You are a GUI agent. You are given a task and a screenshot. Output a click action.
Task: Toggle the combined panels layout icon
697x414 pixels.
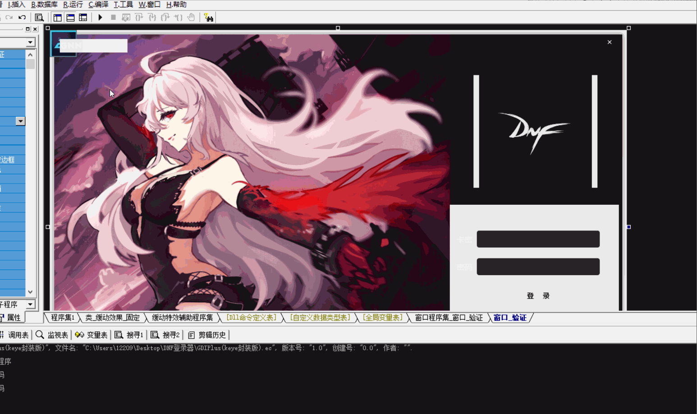[x=83, y=18]
